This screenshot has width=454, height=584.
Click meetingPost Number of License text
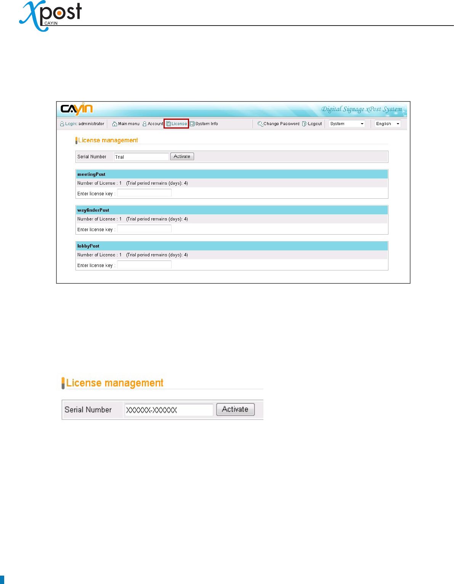tap(99, 183)
